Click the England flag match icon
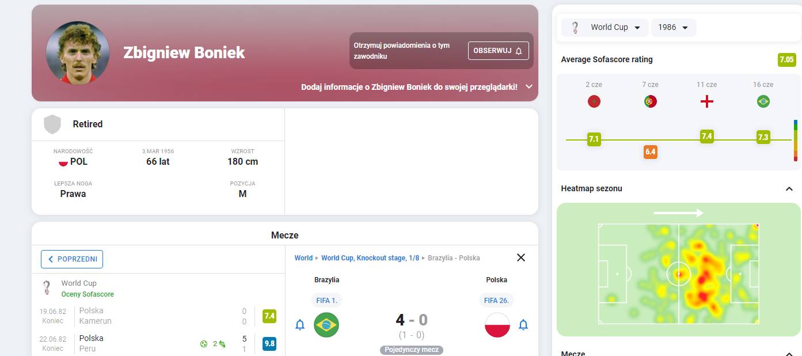 [706, 102]
